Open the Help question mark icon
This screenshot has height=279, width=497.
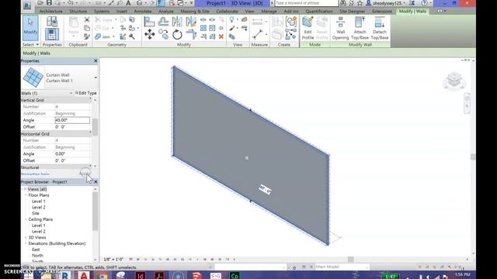[x=424, y=3]
